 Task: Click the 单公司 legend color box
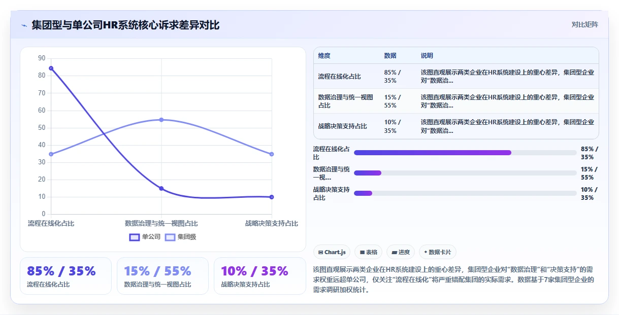coord(135,237)
